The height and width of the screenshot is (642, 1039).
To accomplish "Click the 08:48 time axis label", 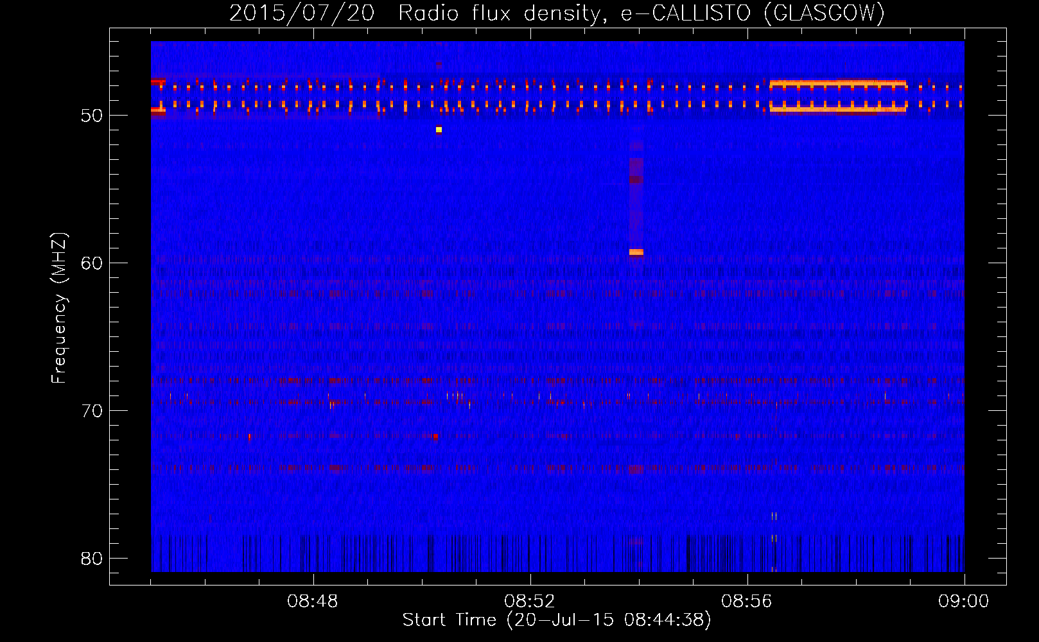I will point(313,602).
